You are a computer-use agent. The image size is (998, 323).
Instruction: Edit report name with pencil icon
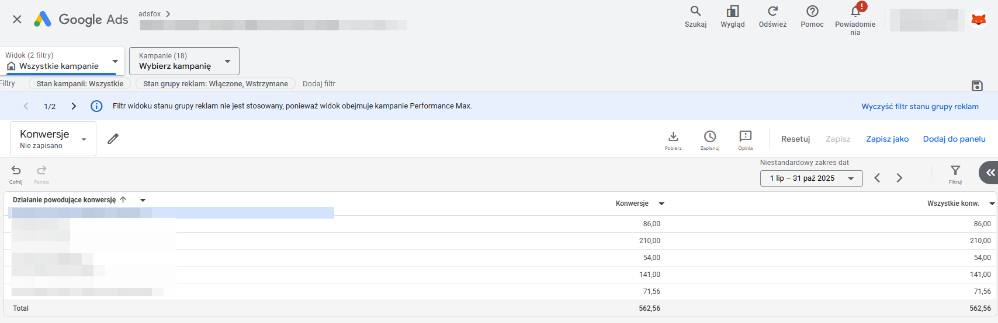tap(113, 139)
